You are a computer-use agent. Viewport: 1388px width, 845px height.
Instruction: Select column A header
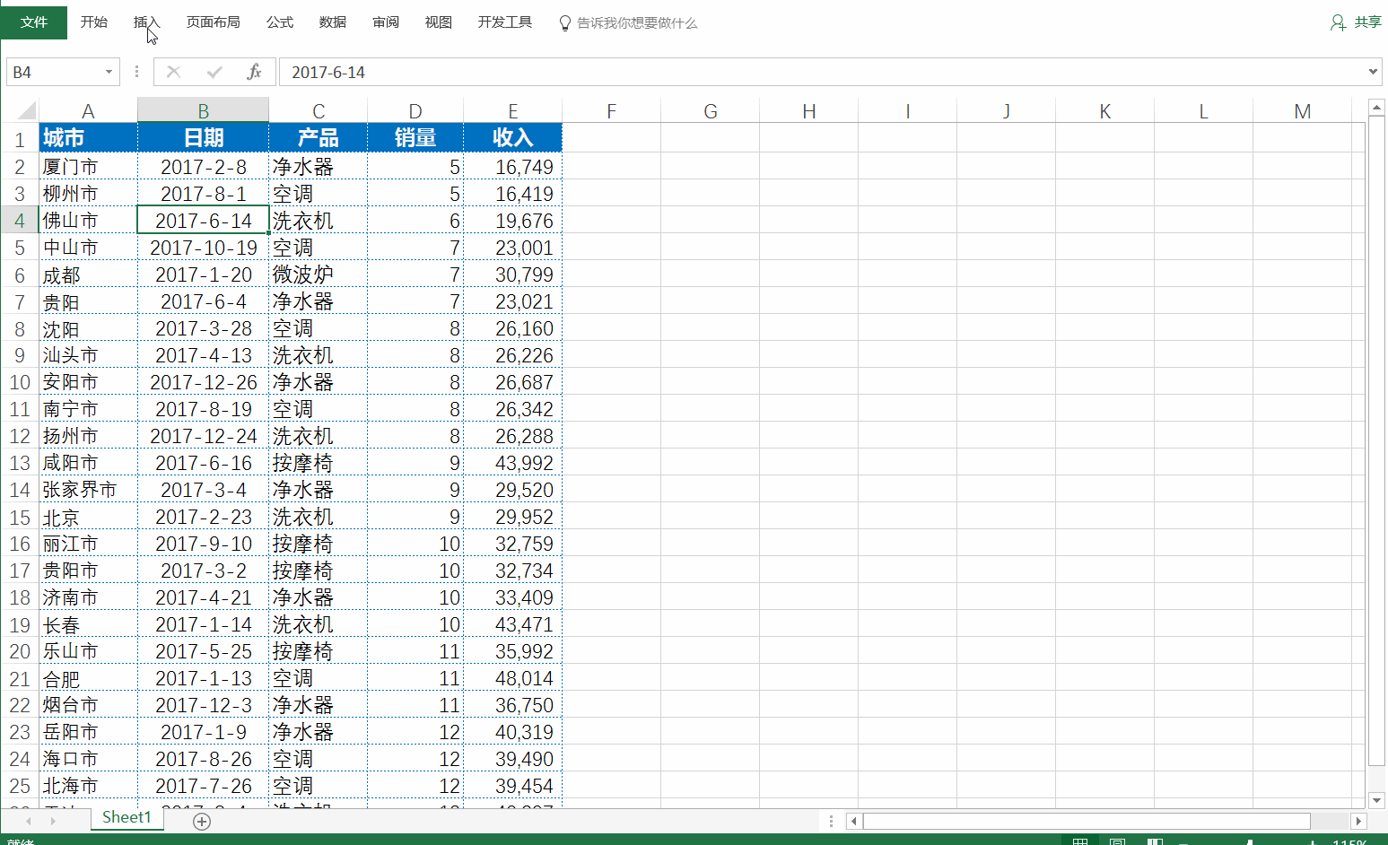88,111
